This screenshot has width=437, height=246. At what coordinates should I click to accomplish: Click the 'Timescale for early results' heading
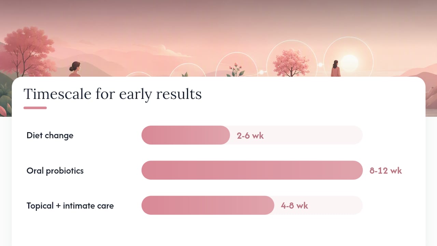(x=113, y=94)
